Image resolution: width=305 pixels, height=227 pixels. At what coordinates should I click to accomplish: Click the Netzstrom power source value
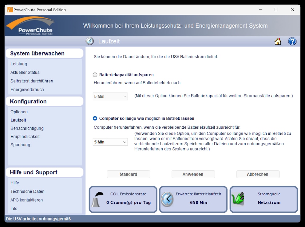click(x=269, y=202)
